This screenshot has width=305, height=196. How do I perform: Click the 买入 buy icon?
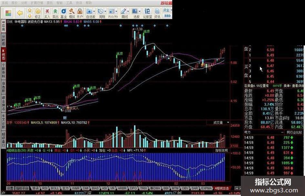pos(47,13)
